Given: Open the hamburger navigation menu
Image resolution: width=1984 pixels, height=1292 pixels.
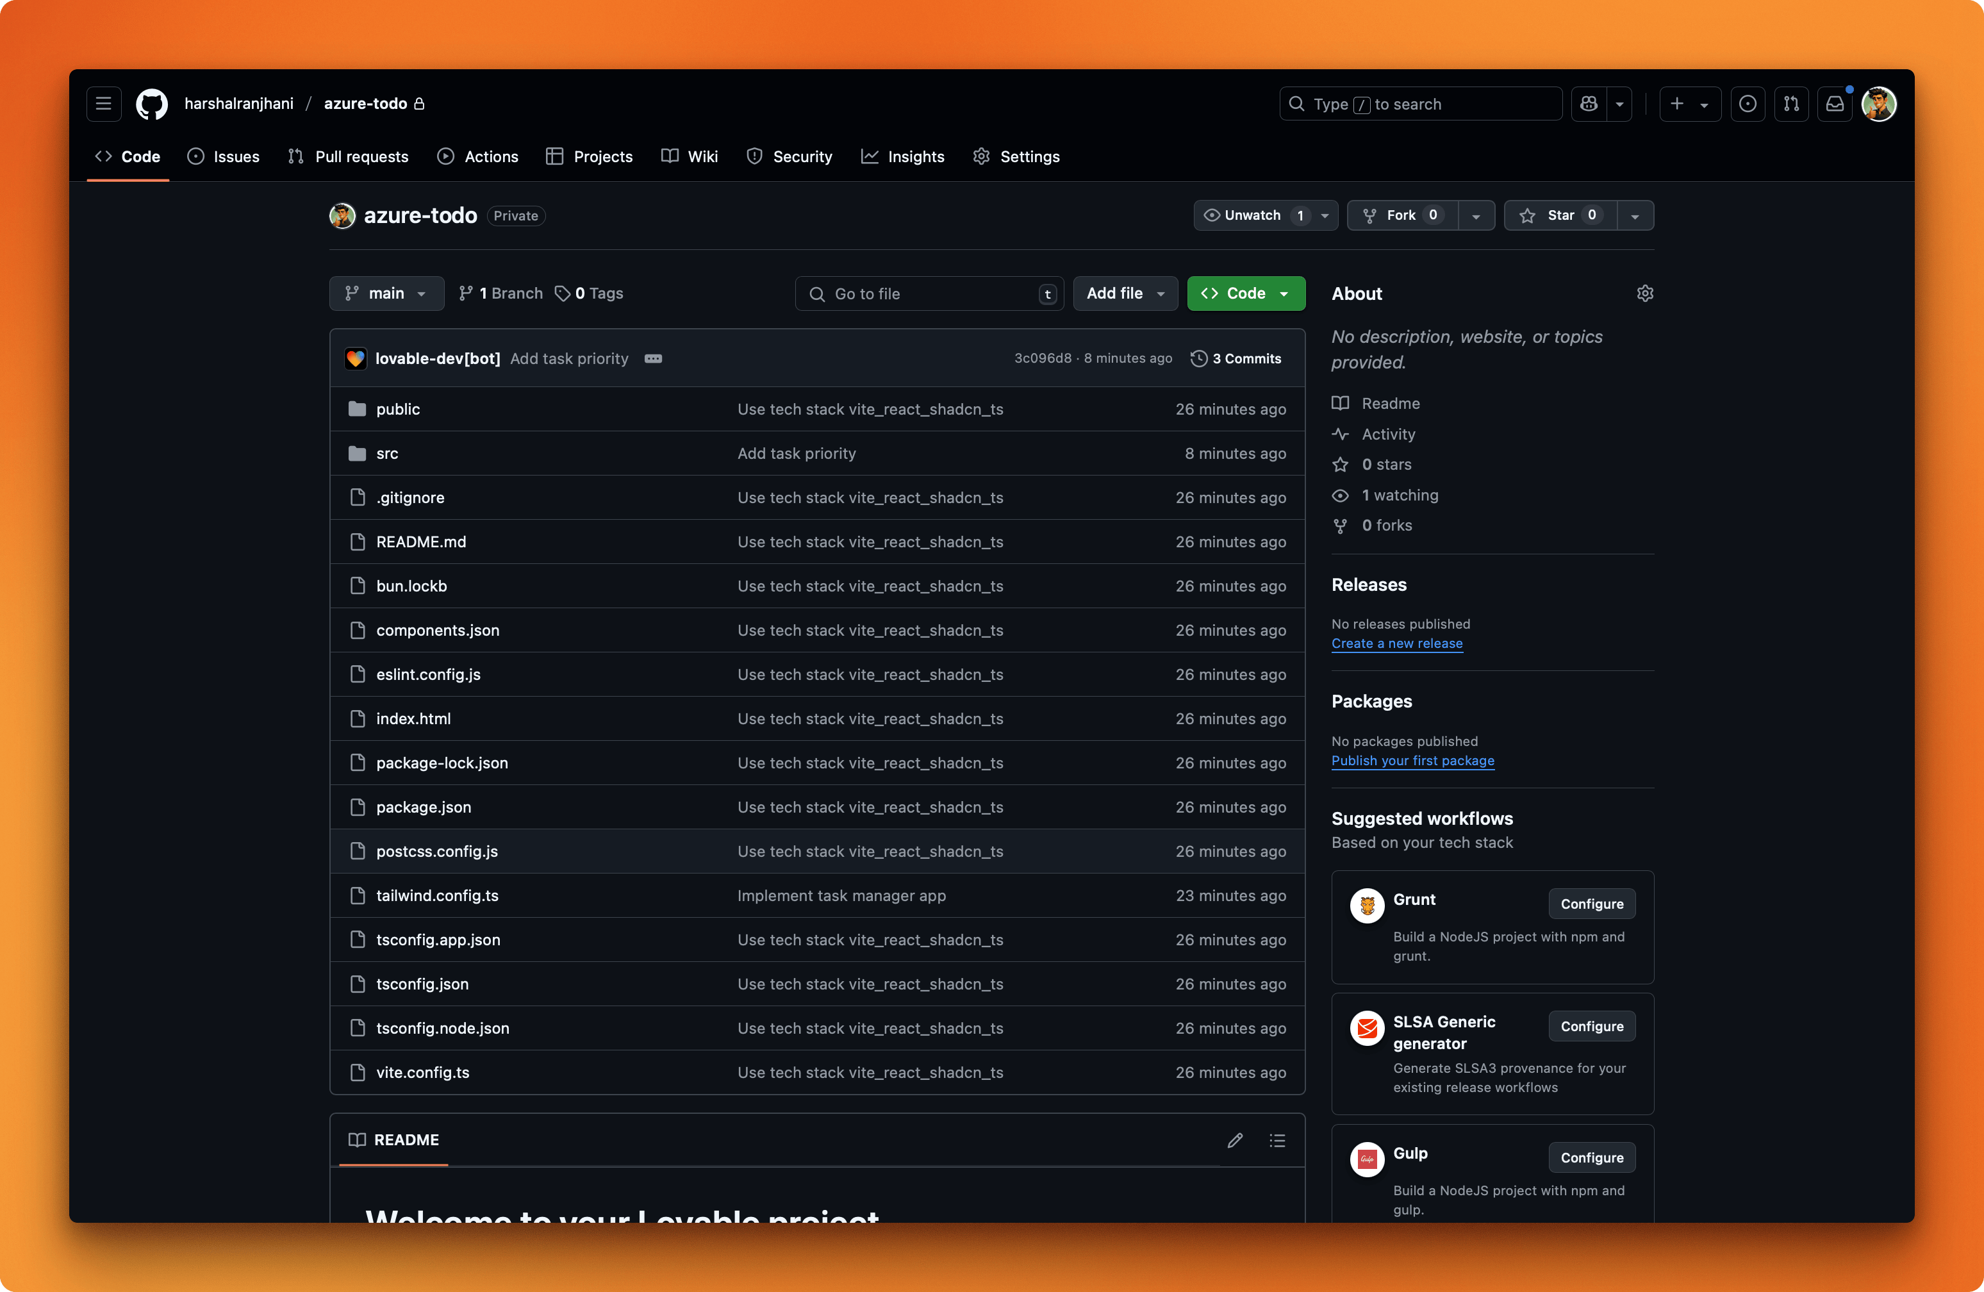Looking at the screenshot, I should click(103, 104).
